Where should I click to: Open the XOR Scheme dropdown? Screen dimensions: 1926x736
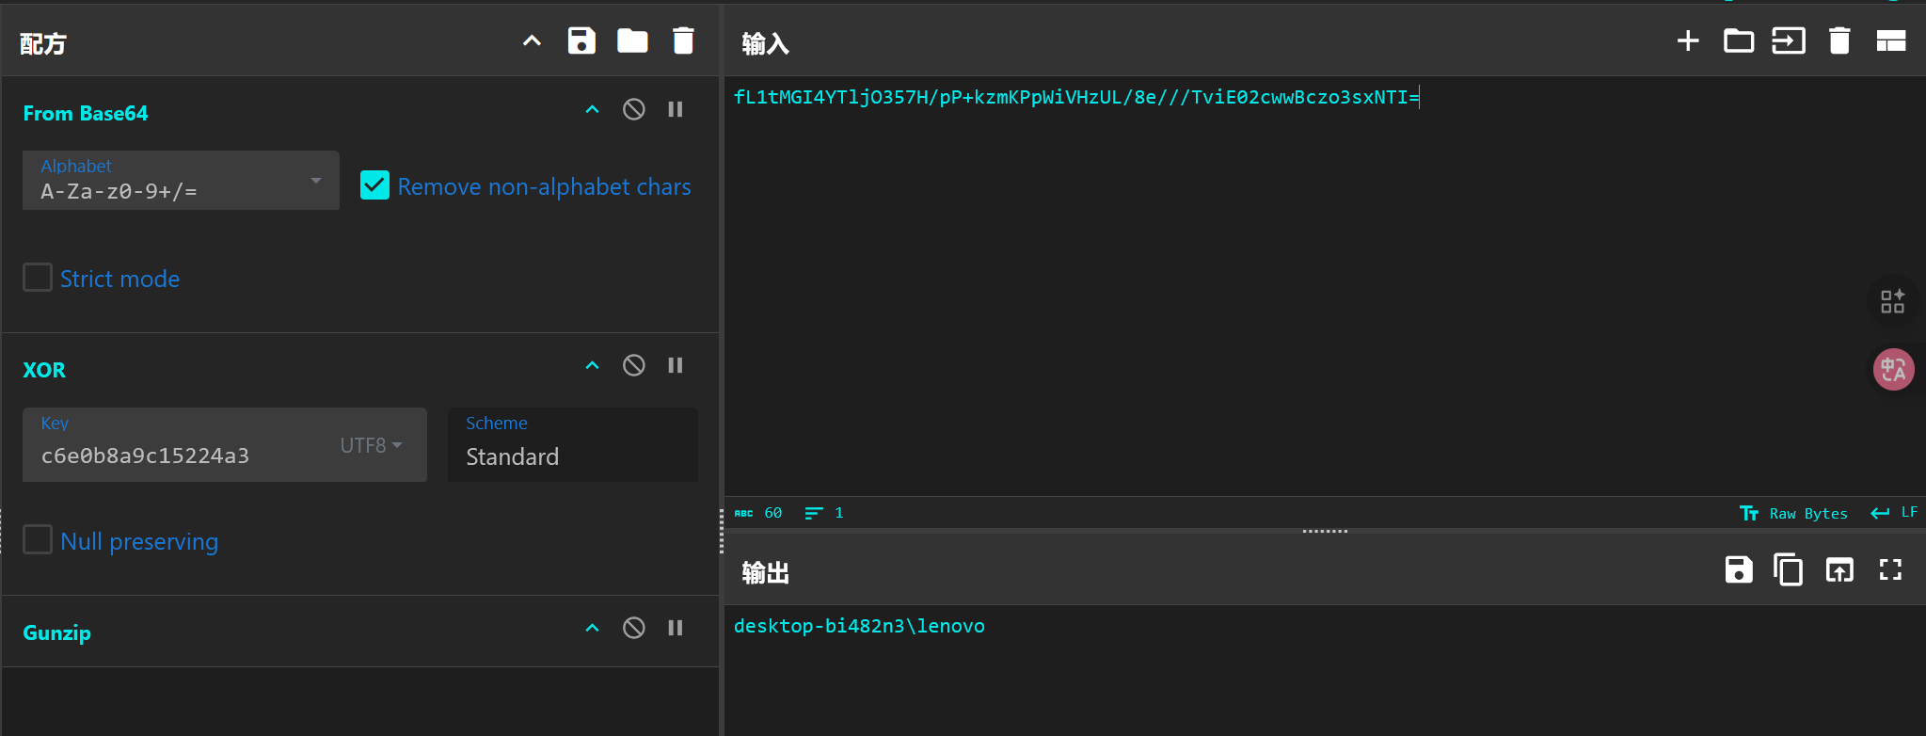[572, 445]
